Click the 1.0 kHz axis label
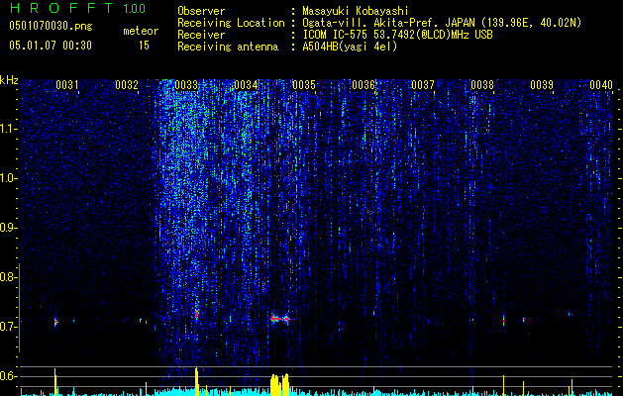The image size is (623, 396). pyautogui.click(x=8, y=178)
